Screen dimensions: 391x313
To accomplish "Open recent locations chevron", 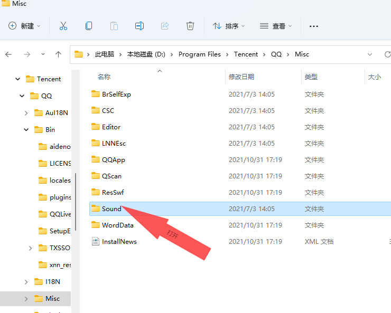I will pos(43,54).
